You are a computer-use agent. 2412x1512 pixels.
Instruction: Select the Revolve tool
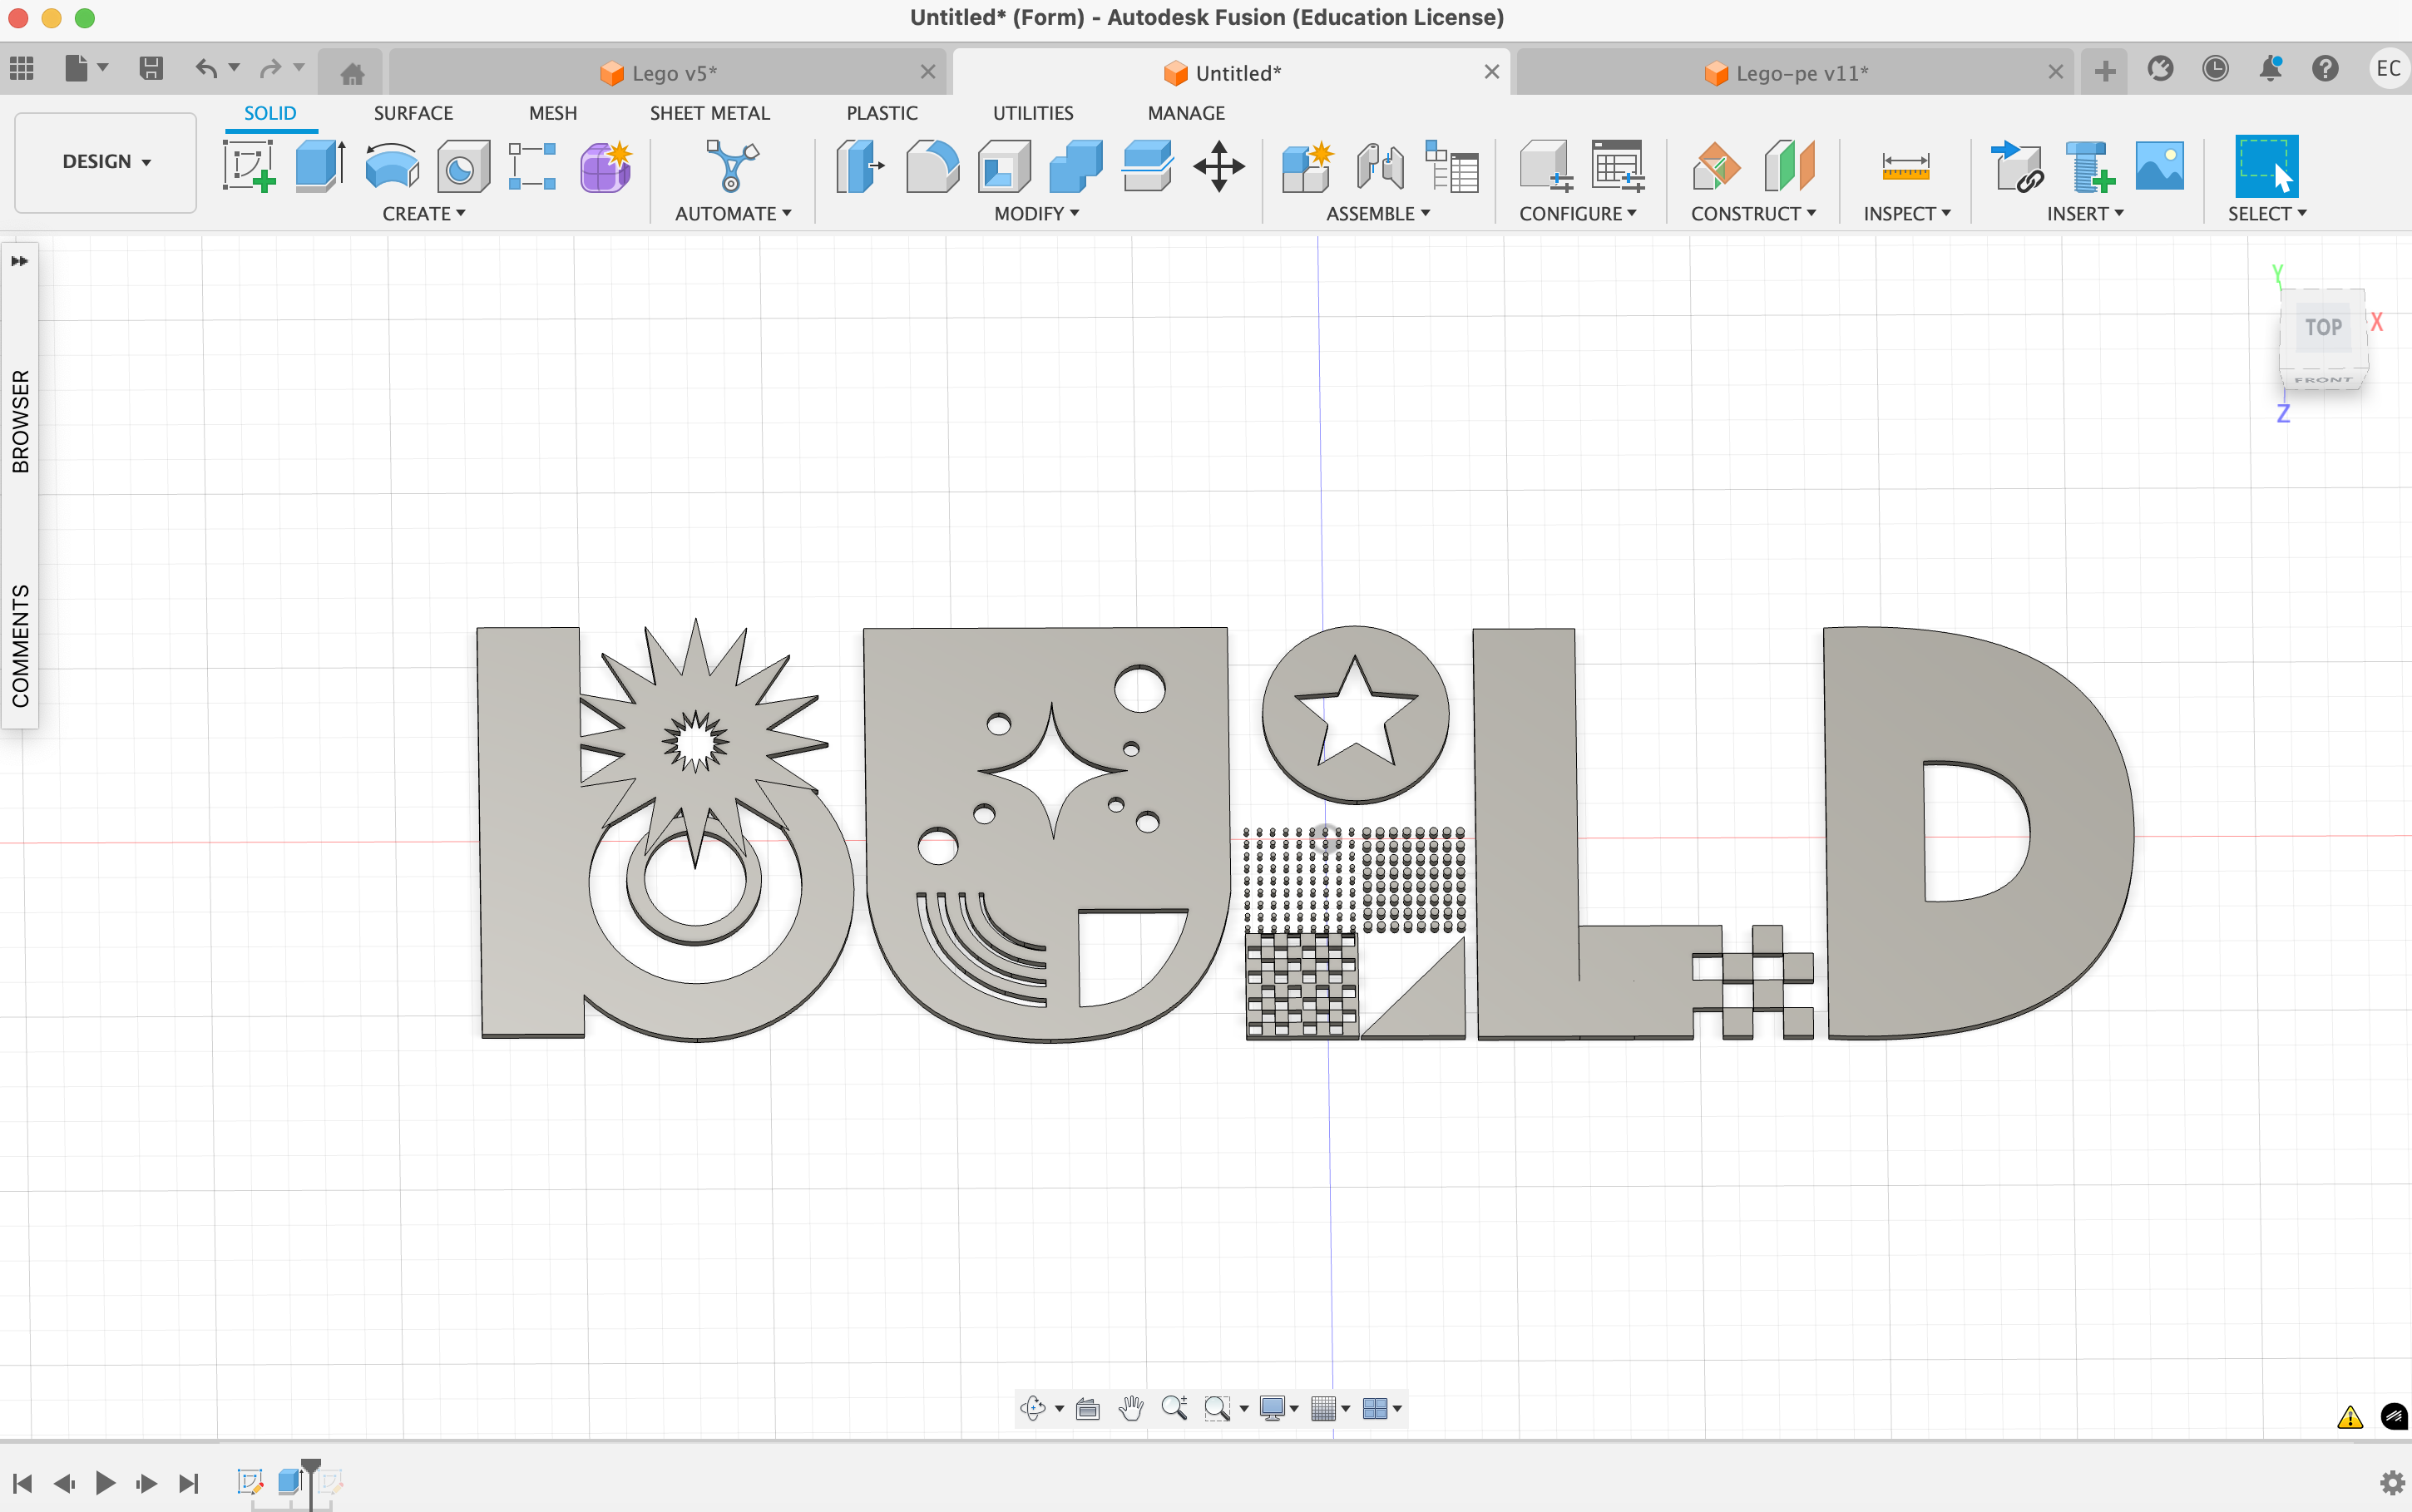(391, 166)
